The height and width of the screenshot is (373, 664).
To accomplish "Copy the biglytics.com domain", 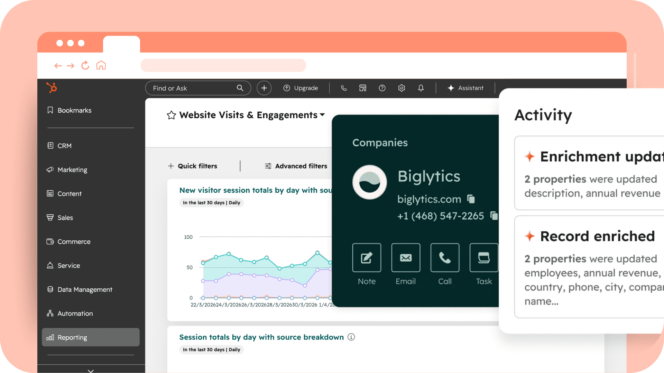I will 471,199.
